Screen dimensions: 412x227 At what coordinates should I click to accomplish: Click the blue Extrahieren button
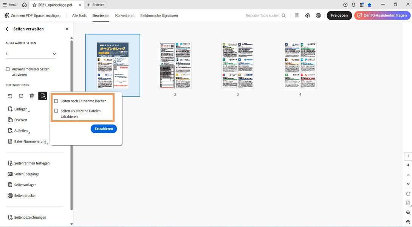(x=104, y=129)
